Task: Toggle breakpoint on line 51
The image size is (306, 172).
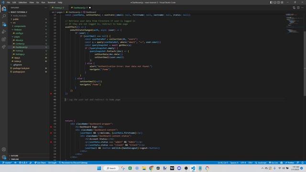Action: click(51, 127)
